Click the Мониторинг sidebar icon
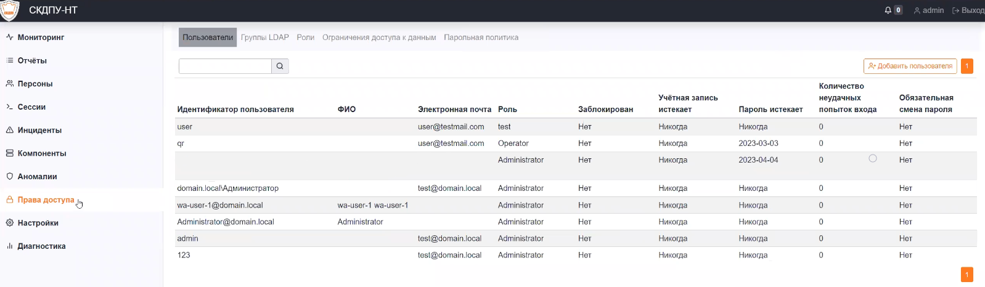The width and height of the screenshot is (985, 287). (x=10, y=38)
